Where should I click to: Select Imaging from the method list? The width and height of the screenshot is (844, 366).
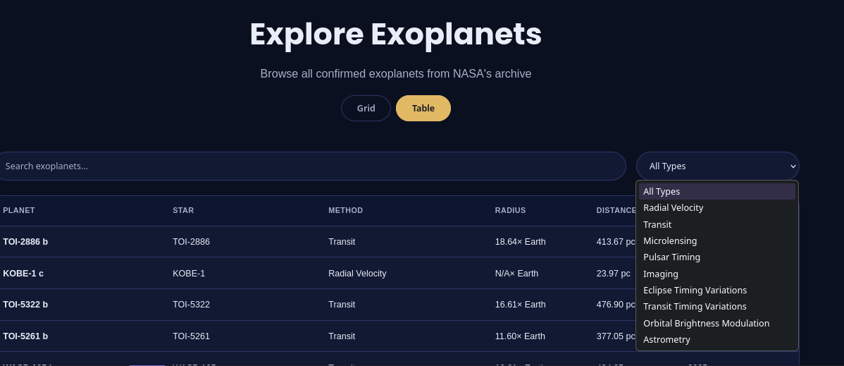point(661,274)
